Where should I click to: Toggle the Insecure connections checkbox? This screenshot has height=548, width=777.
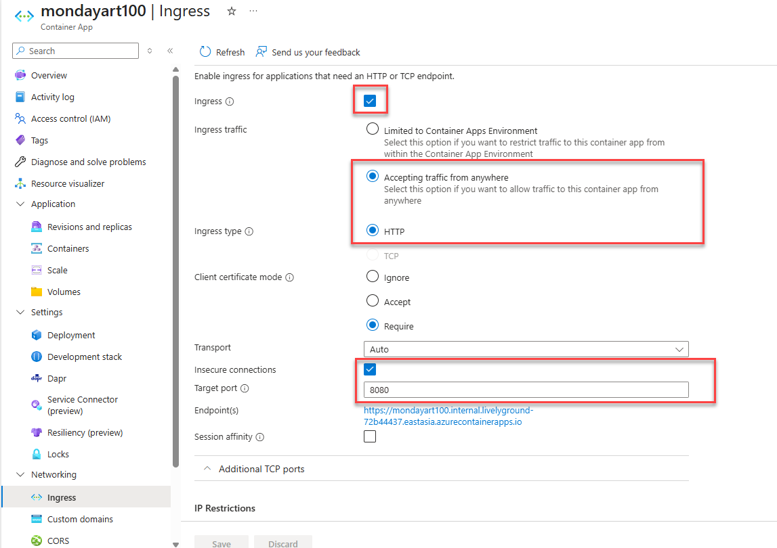point(370,369)
